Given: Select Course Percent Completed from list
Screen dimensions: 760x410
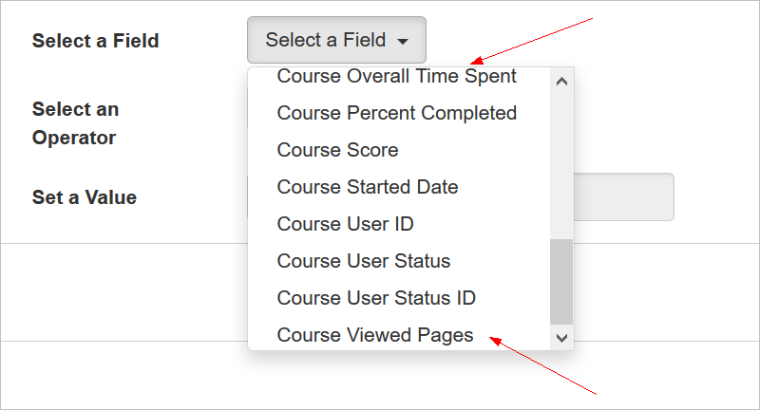Looking at the screenshot, I should pos(396,113).
